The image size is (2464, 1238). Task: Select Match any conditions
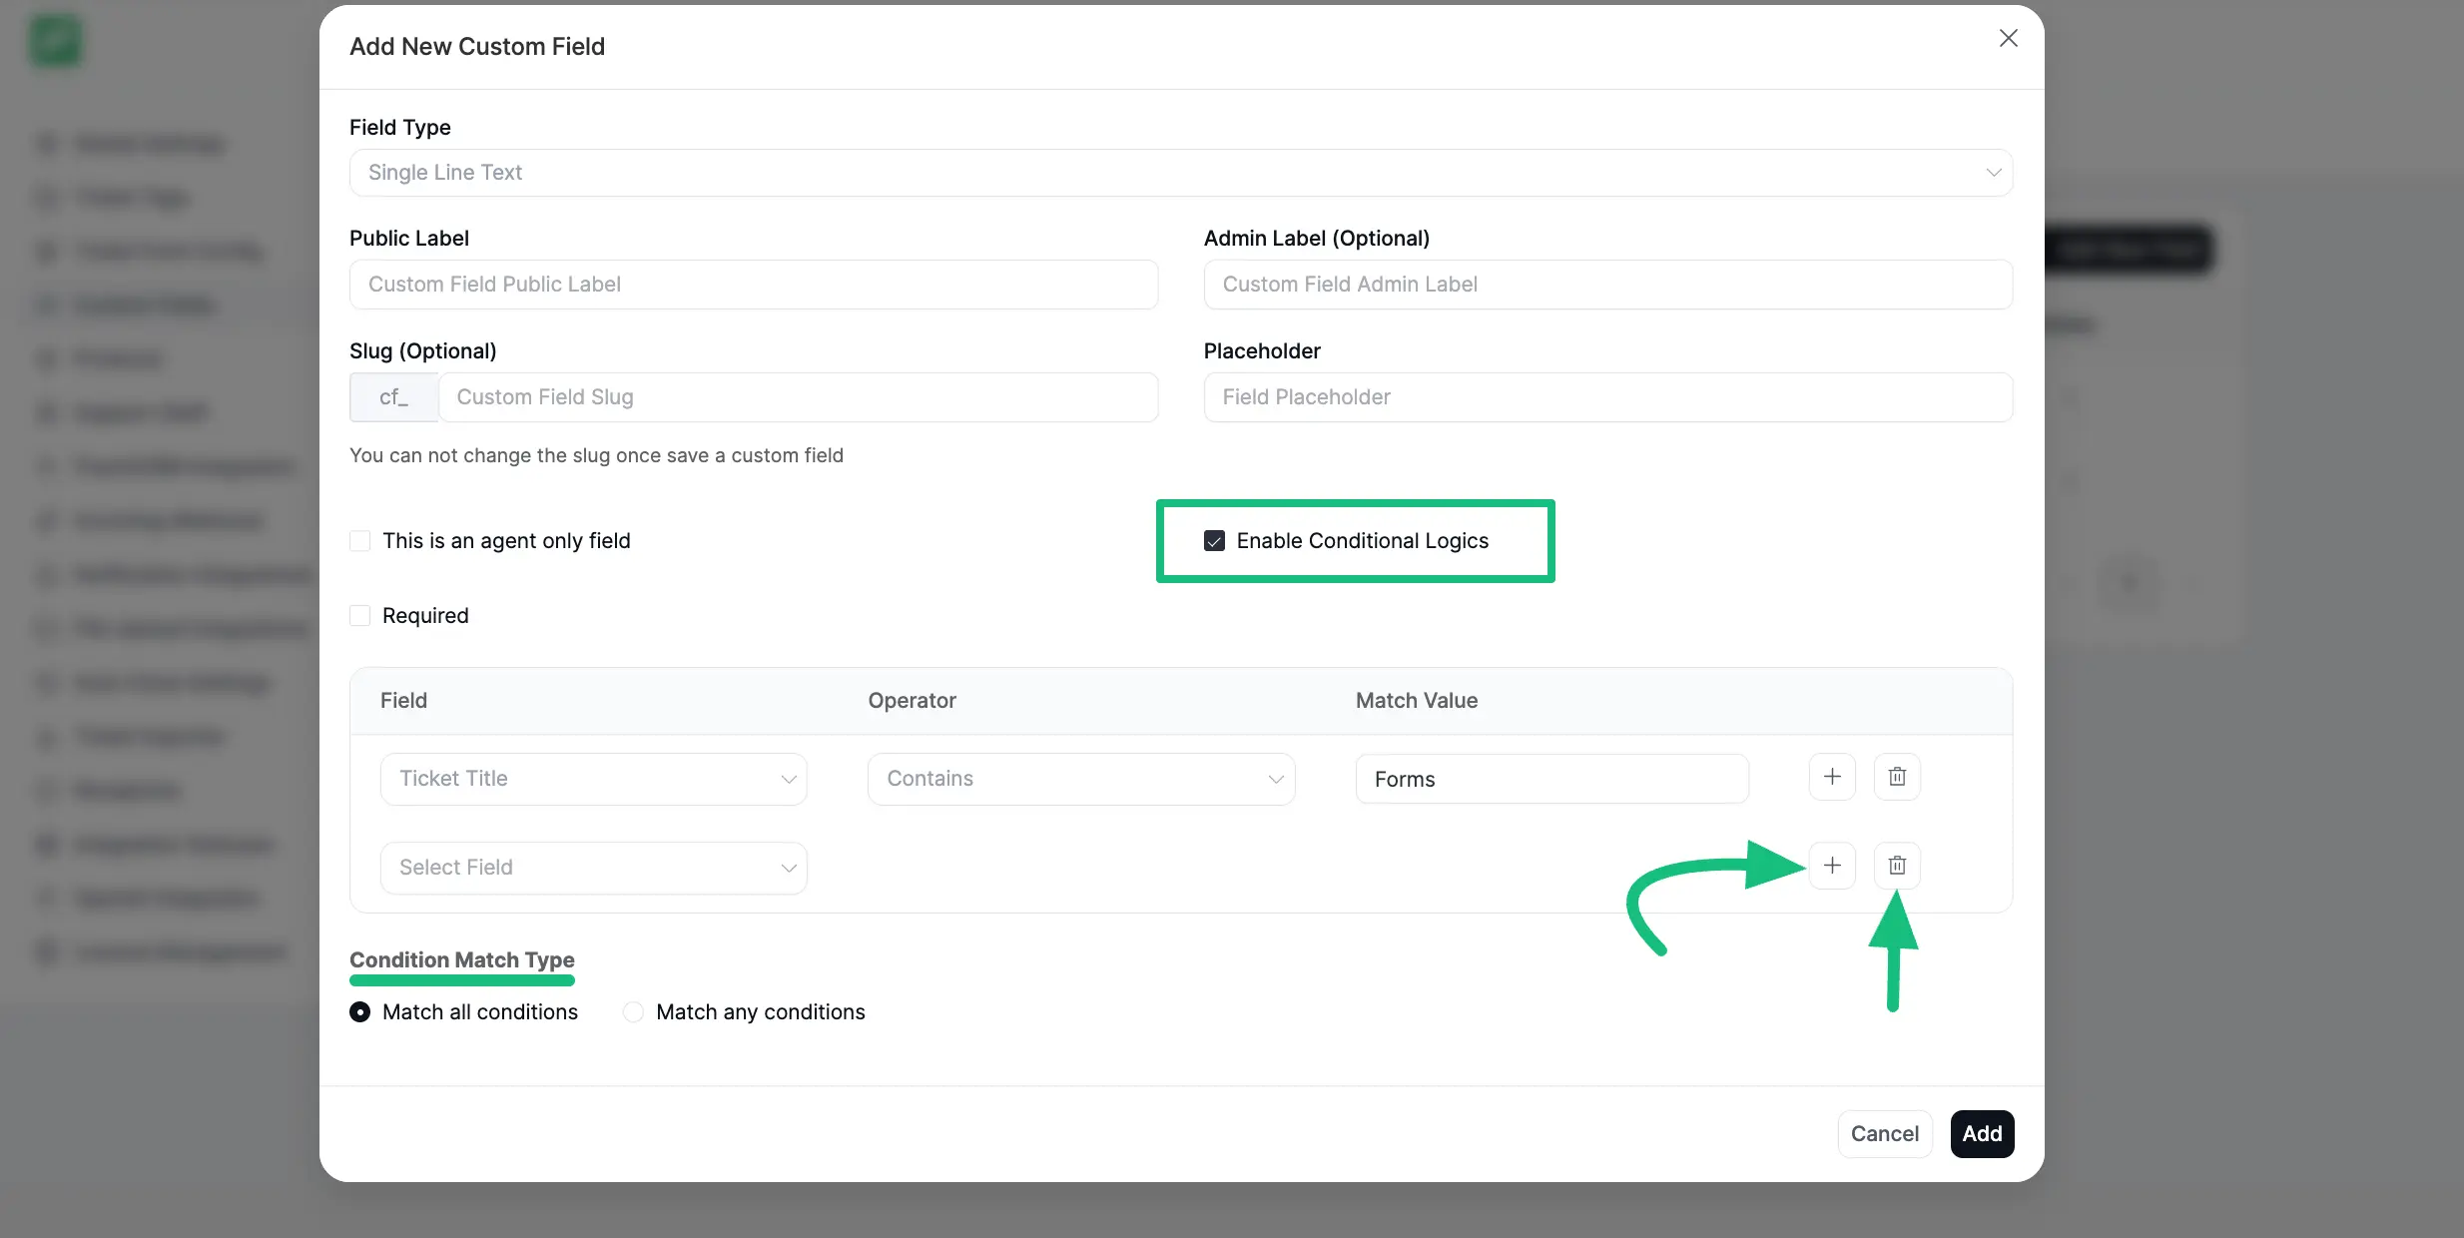coord(633,1011)
